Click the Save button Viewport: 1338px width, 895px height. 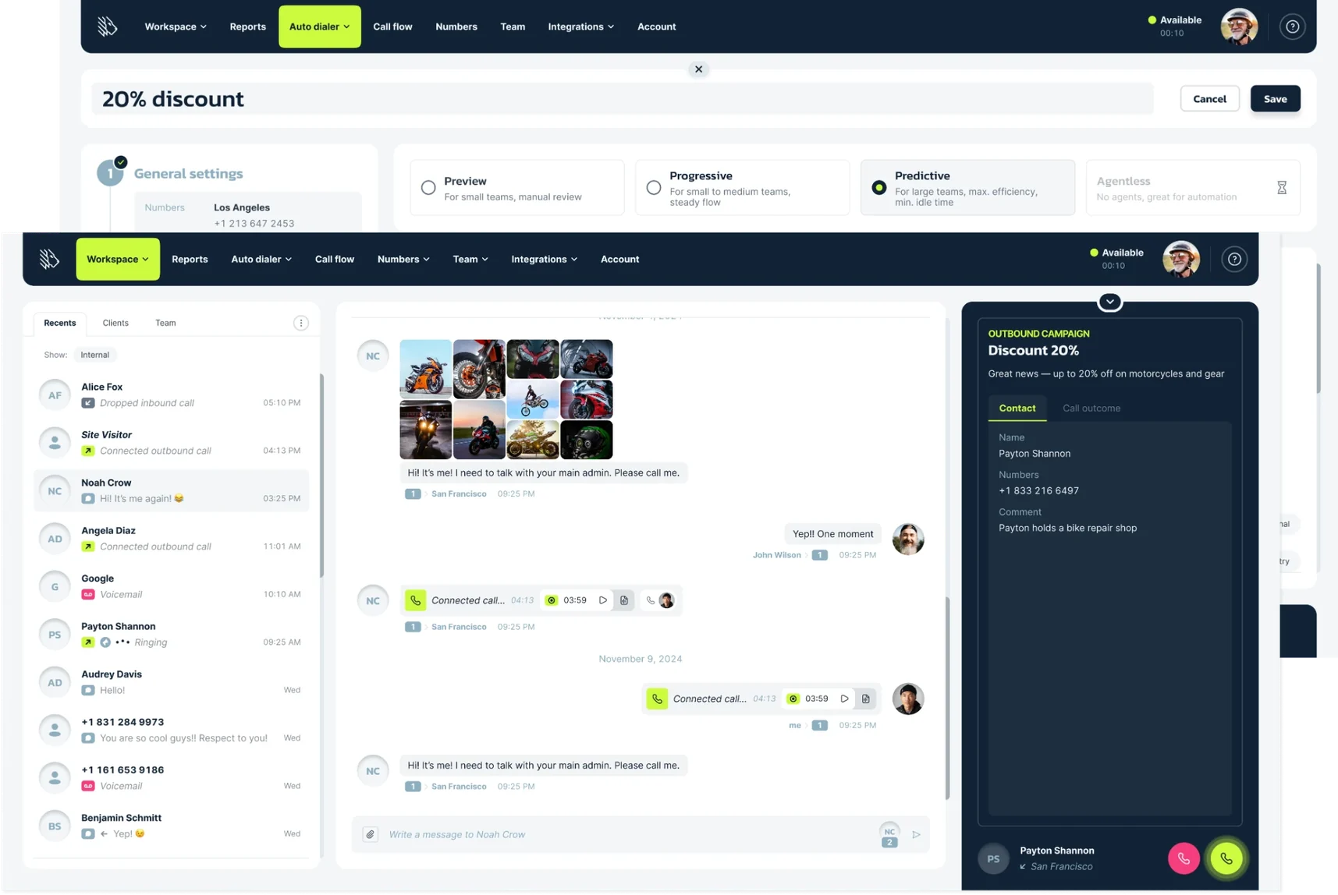1275,99
